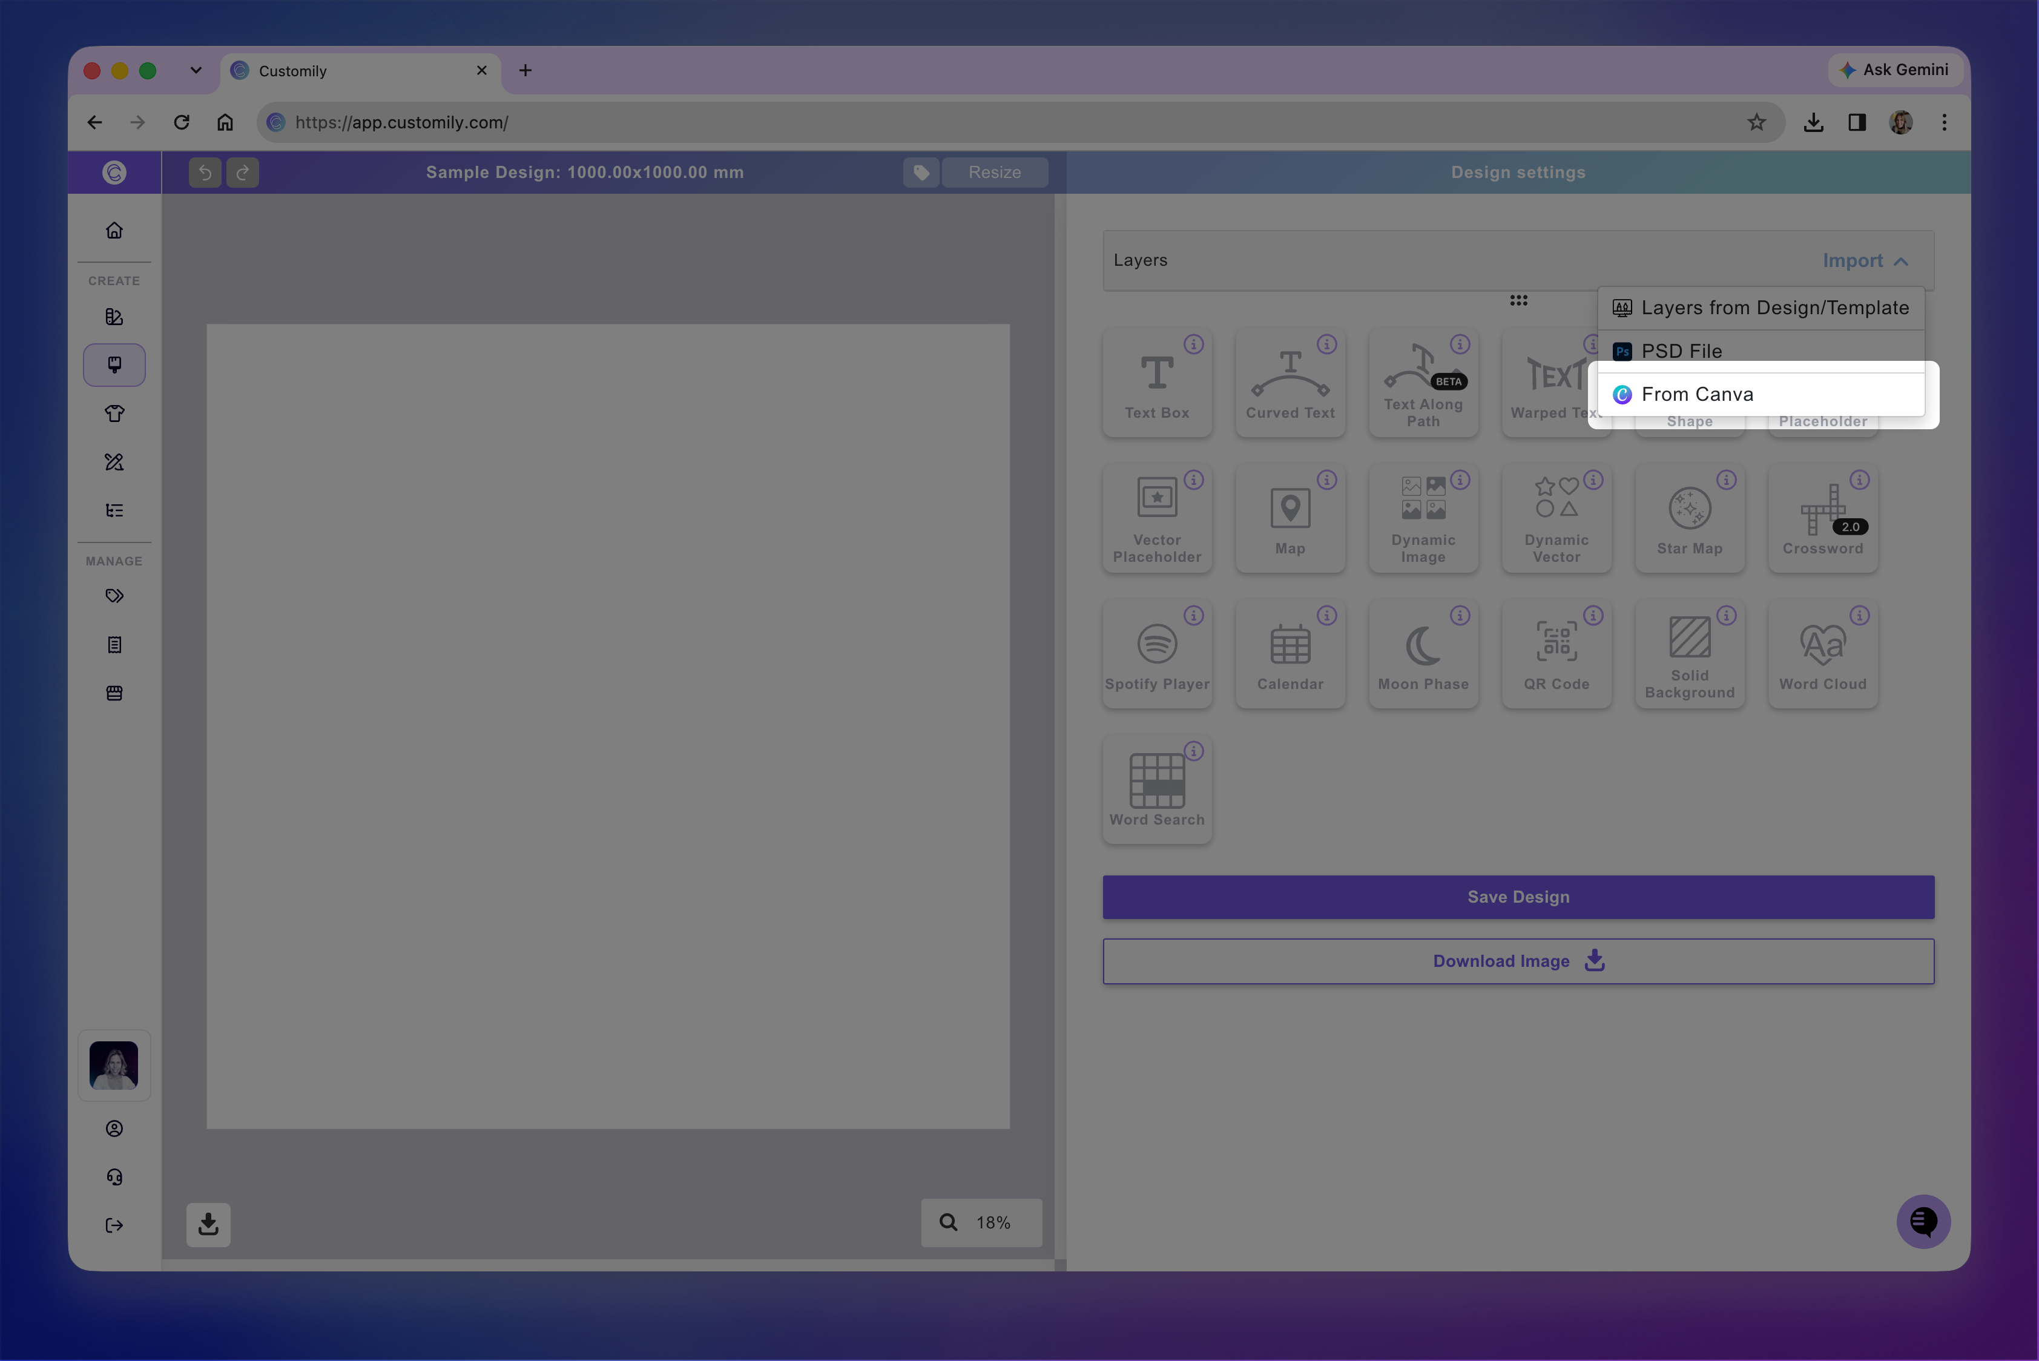Switch to the Customily browser tab
The height and width of the screenshot is (1361, 2039).
click(x=360, y=71)
